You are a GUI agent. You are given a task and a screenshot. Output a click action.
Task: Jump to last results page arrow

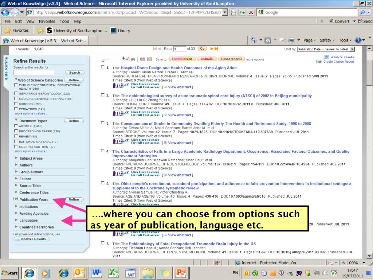[x=216, y=48]
